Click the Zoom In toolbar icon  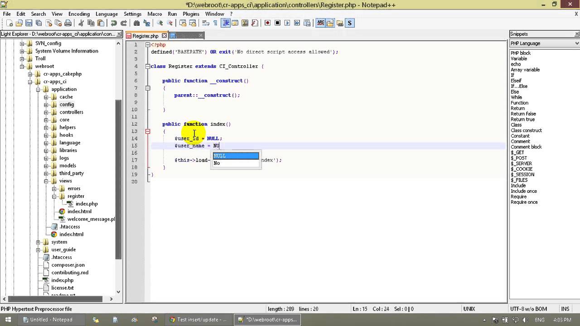point(159,23)
